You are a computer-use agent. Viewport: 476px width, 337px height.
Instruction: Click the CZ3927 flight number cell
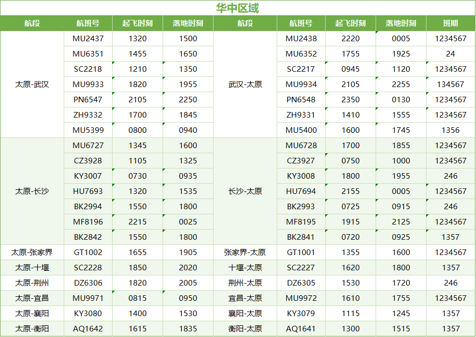tap(301, 161)
